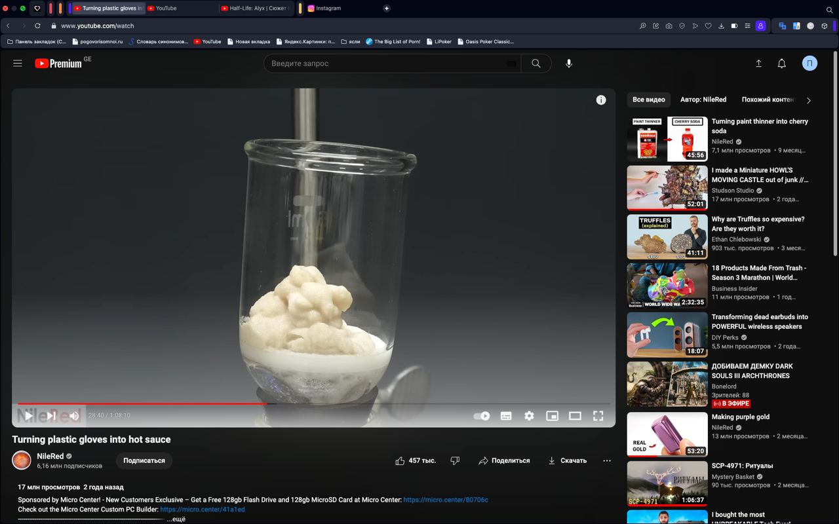Open the 'Why are Truffles so expensive?' title
The height and width of the screenshot is (524, 839).
758,224
